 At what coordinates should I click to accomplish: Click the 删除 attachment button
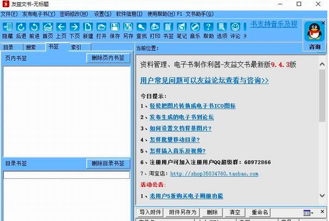tap(212, 212)
